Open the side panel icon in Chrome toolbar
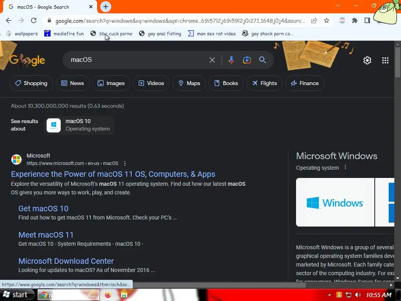The width and height of the screenshot is (401, 301). (367, 20)
